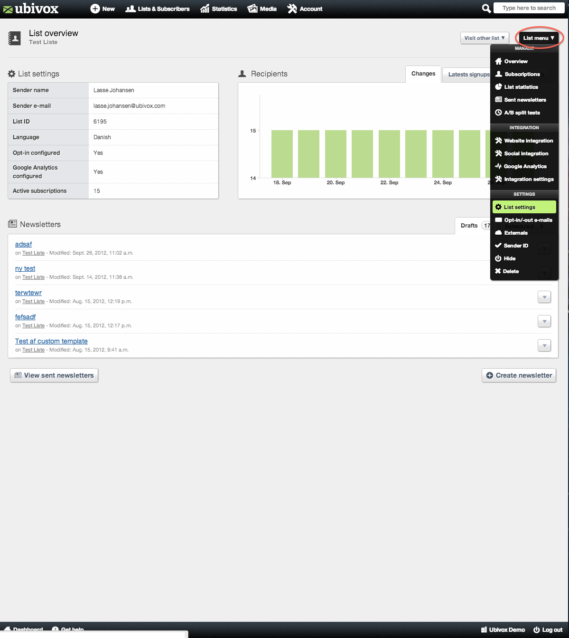
Task: Click the person icon next to Subscriptions
Action: click(x=499, y=74)
